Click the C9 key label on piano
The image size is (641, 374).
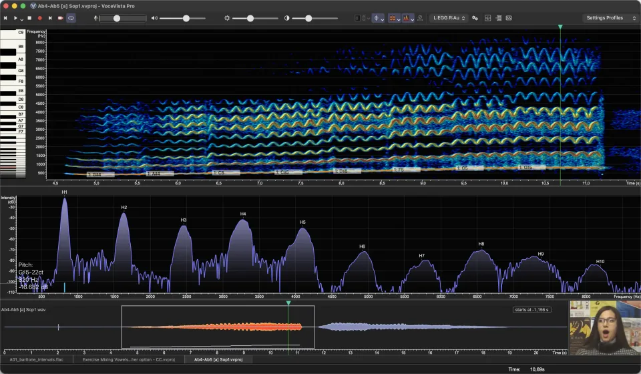pos(21,32)
